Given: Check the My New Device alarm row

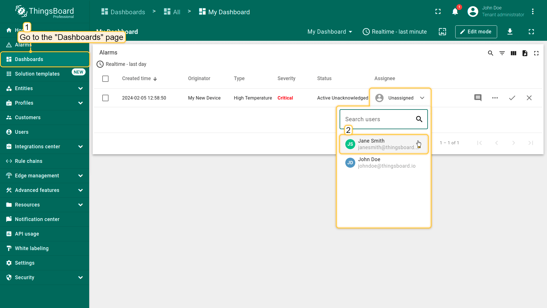Looking at the screenshot, I should pos(105,98).
